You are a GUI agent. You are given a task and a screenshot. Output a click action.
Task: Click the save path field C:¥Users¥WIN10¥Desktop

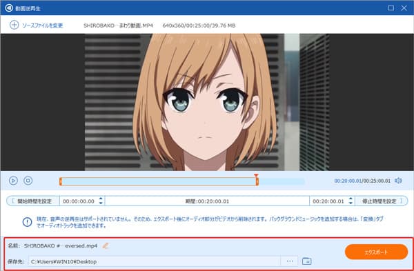tap(155, 261)
